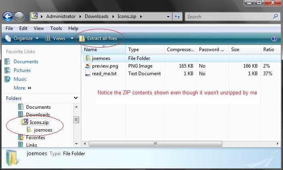Open the address bar history dropdown
The height and width of the screenshot is (170, 283).
click(168, 17)
